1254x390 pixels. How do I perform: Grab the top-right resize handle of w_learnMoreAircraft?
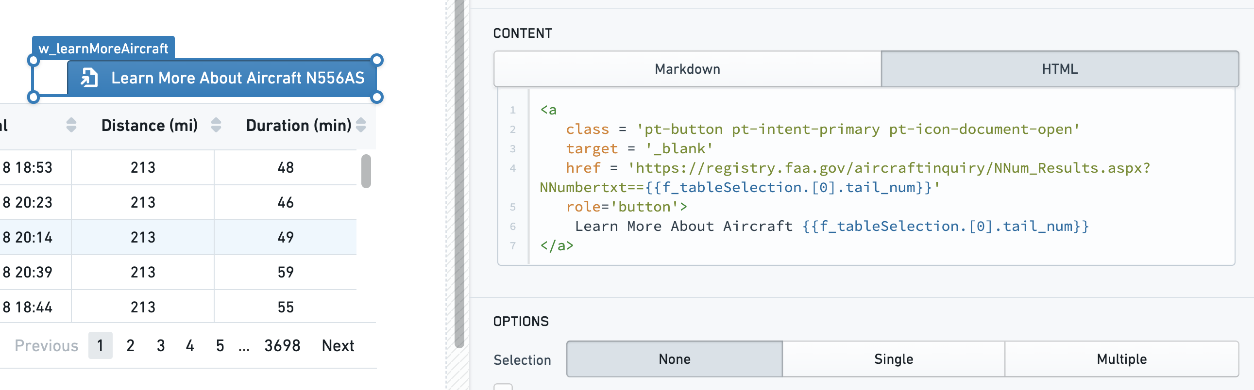pyautogui.click(x=377, y=60)
